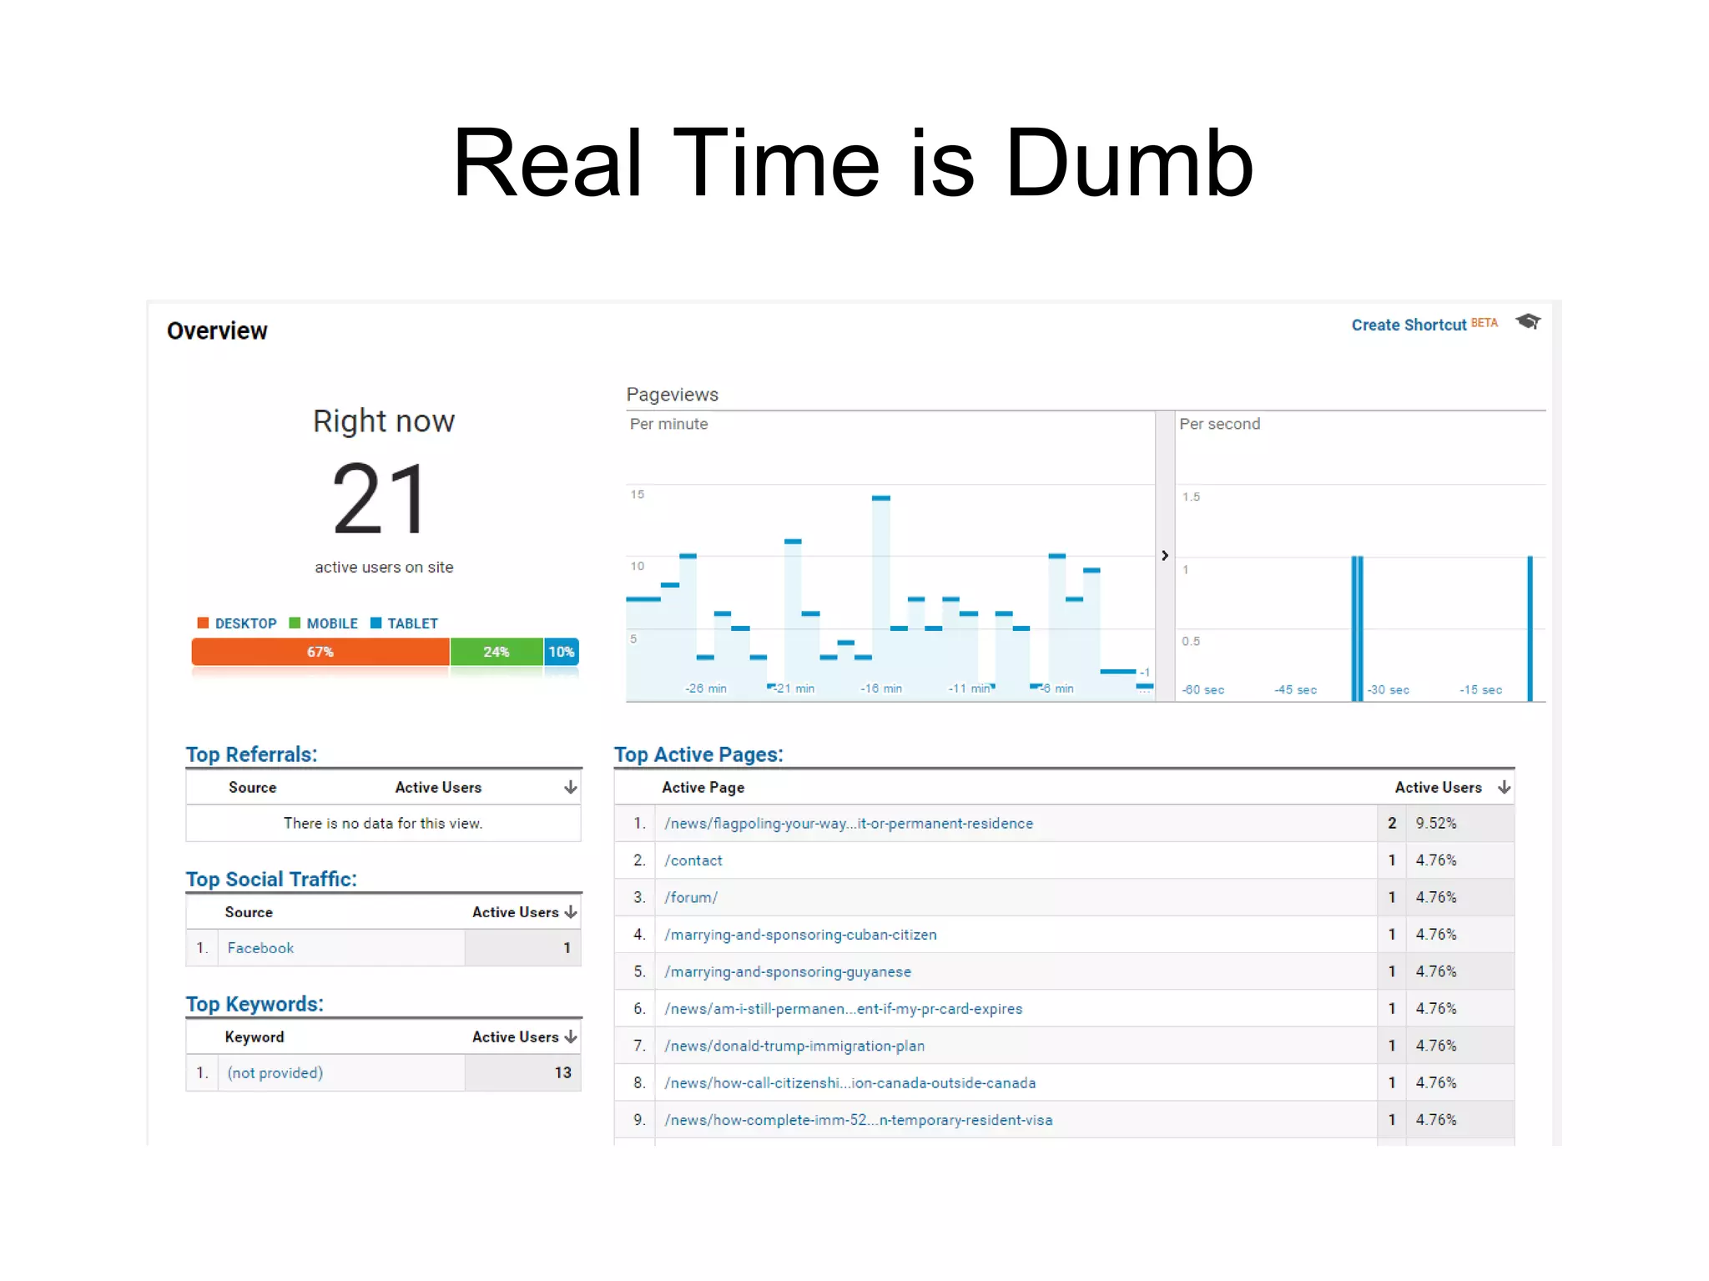Screen dimensions: 1709x1281
Task: Click the 9.52% value in row one
Action: 1436,824
